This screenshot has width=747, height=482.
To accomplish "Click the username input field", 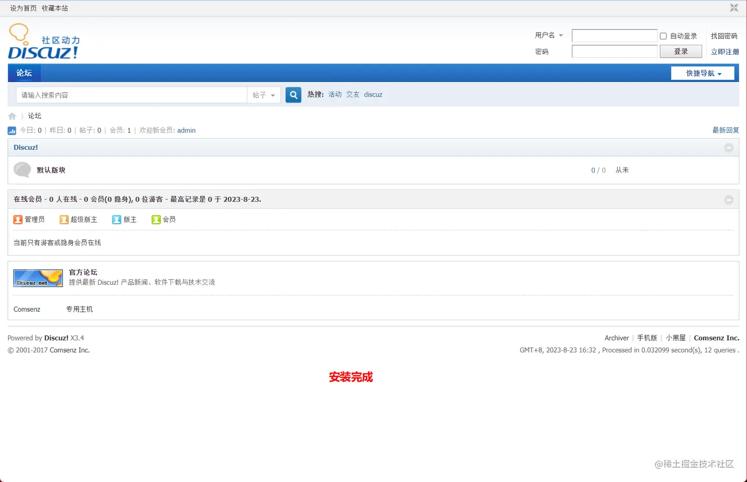I will (x=615, y=36).
